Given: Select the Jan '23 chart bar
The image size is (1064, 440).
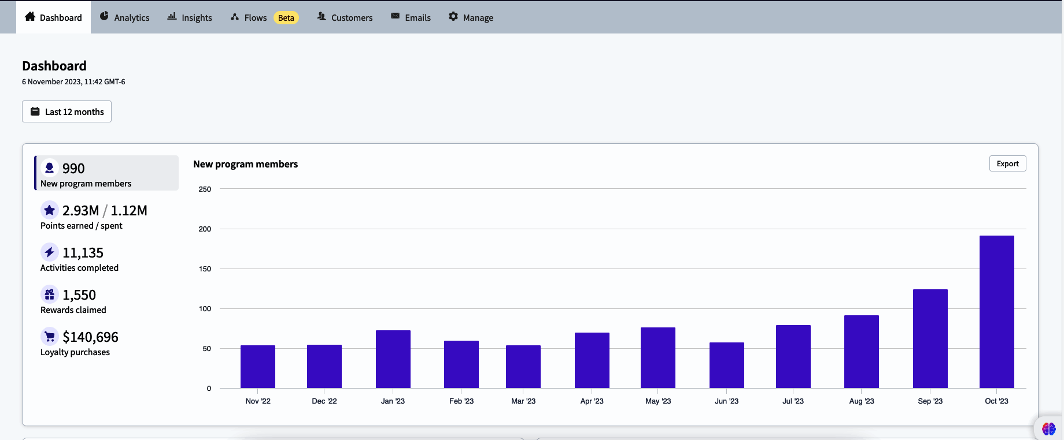Looking at the screenshot, I should click(393, 359).
